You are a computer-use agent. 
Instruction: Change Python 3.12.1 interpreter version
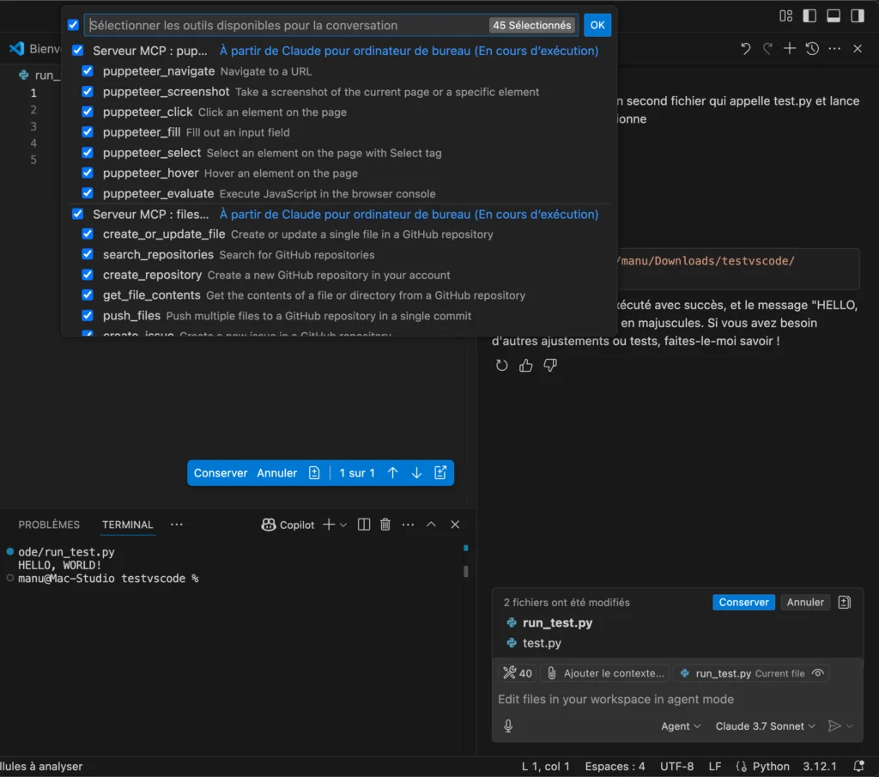tap(820, 767)
